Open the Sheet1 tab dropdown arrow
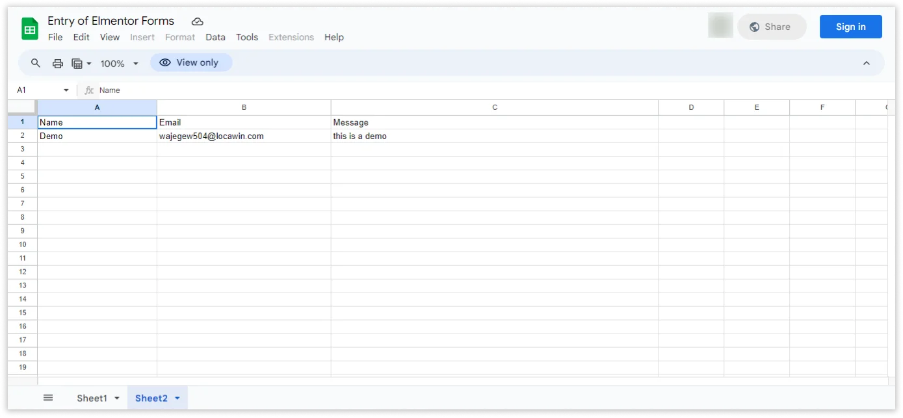 pos(117,398)
